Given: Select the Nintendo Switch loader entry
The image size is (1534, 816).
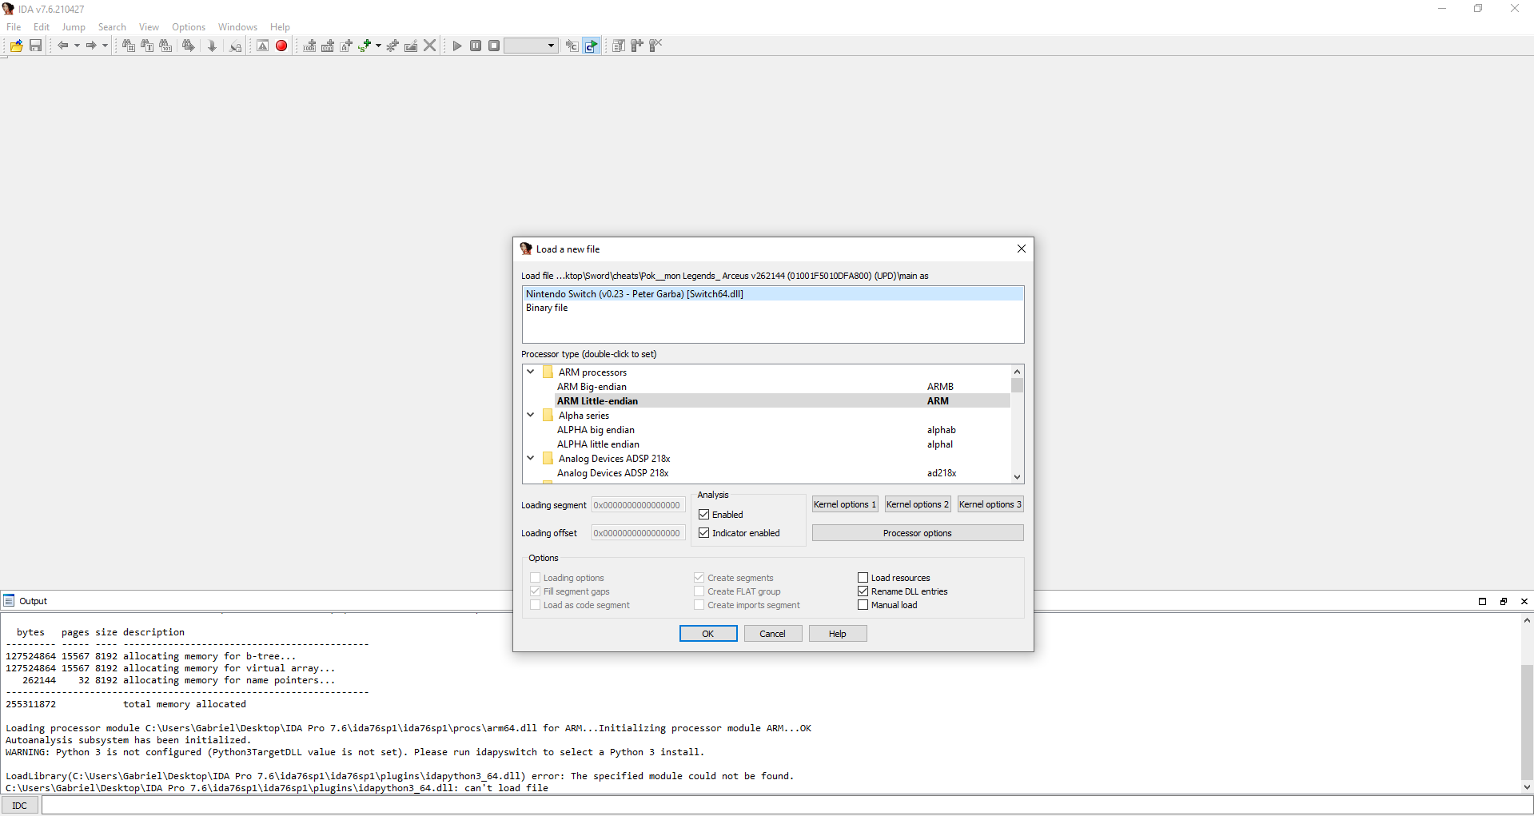Looking at the screenshot, I should (773, 294).
